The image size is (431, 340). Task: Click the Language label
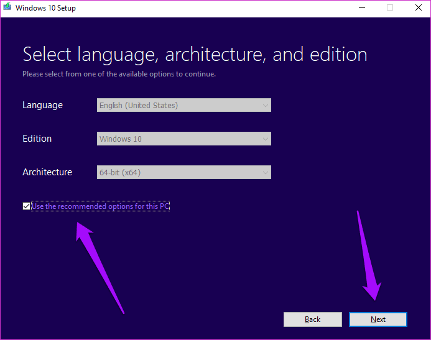click(x=43, y=105)
